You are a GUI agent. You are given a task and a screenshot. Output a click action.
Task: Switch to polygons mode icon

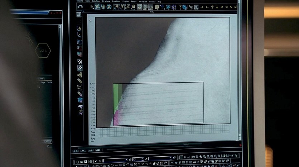click(79, 54)
